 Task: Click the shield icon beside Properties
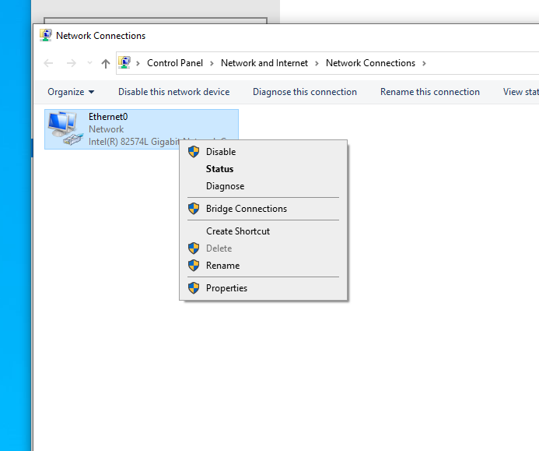tap(194, 288)
